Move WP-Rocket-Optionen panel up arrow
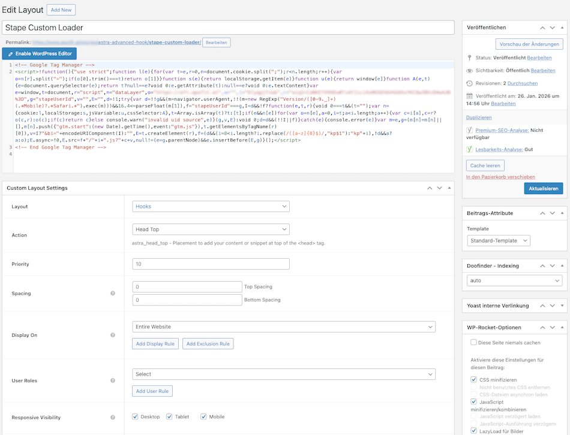 [x=542, y=328]
